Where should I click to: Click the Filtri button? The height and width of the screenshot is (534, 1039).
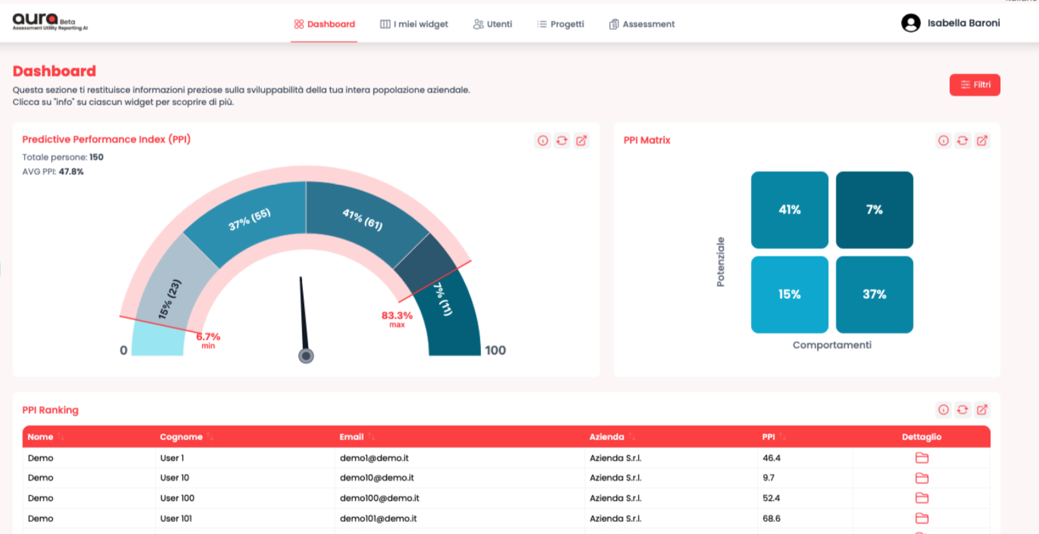click(975, 85)
